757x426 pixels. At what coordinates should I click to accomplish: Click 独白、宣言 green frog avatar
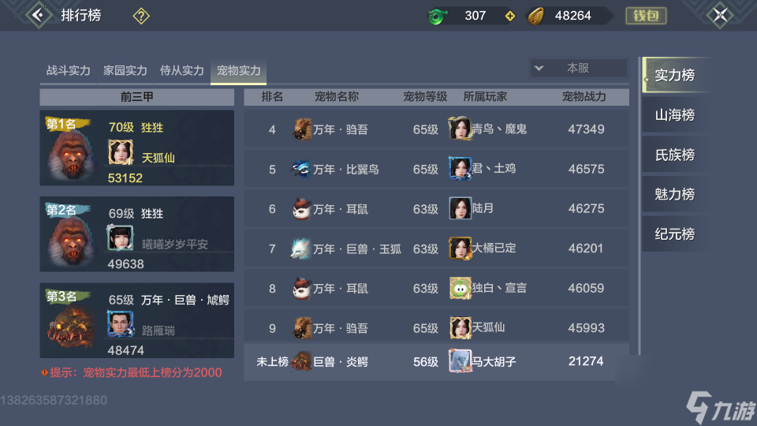tap(460, 289)
